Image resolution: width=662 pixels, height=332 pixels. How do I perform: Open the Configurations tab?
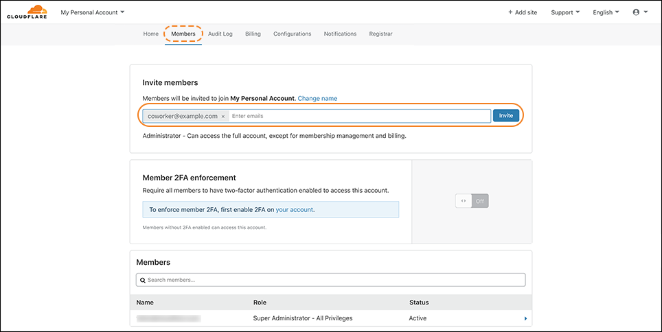tap(292, 34)
